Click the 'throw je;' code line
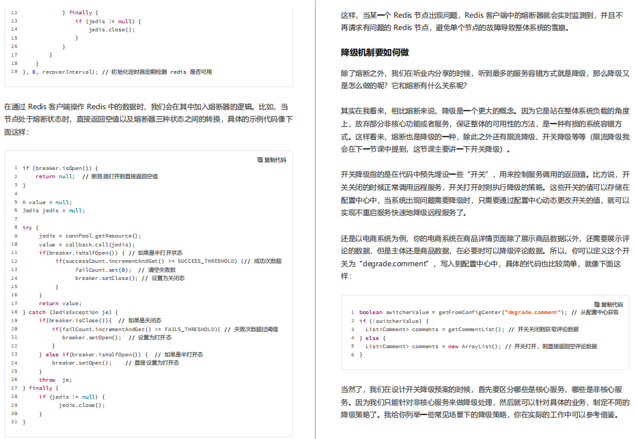This screenshot has width=636, height=439. 55,380
